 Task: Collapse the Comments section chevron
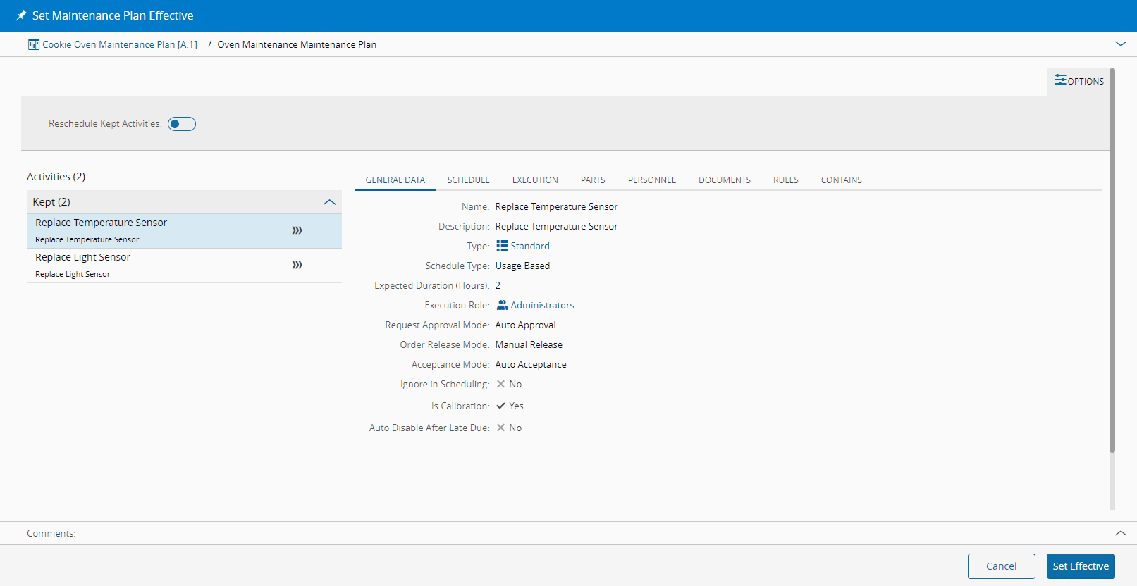(x=1120, y=533)
